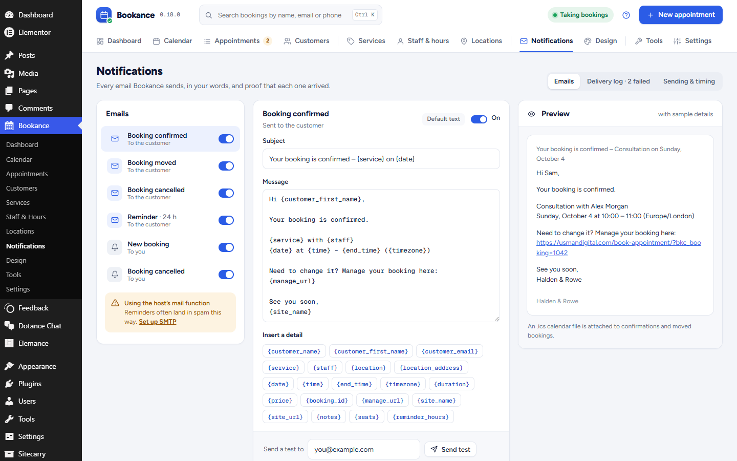Open the Staff & hours tab

(x=423, y=41)
